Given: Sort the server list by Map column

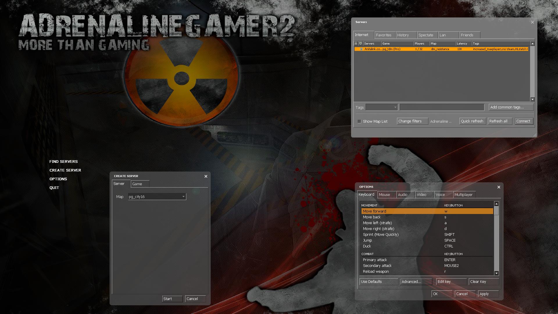Looking at the screenshot, I should pyautogui.click(x=442, y=43).
